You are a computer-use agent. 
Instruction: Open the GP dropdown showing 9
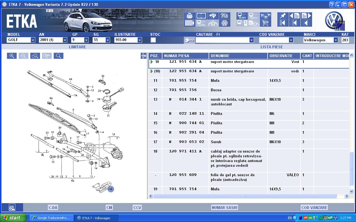[x=86, y=40]
